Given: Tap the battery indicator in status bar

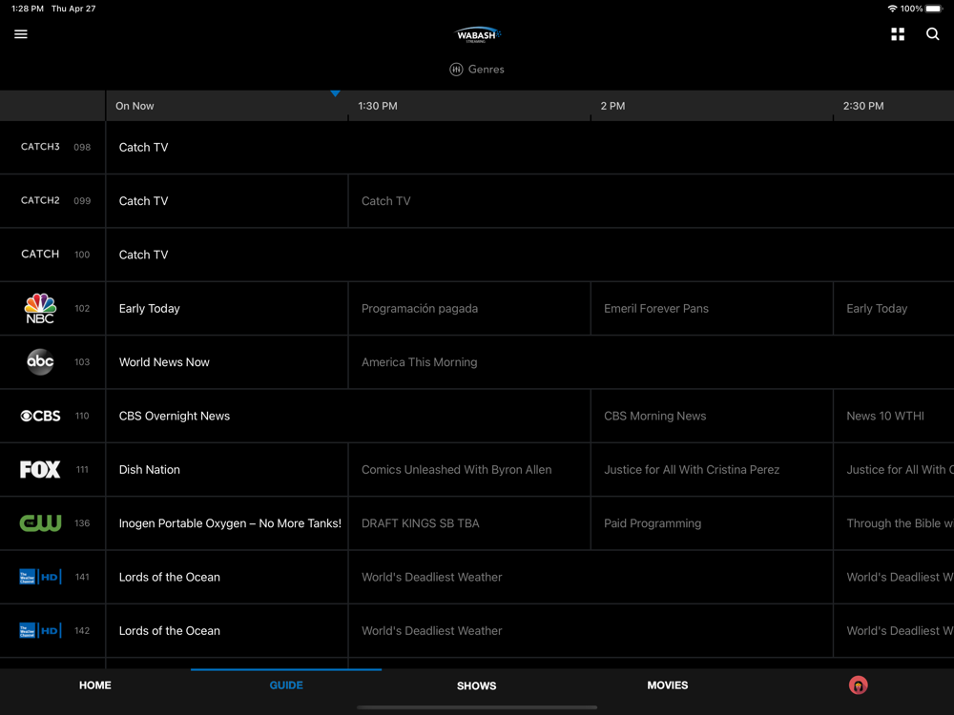Looking at the screenshot, I should tap(934, 9).
